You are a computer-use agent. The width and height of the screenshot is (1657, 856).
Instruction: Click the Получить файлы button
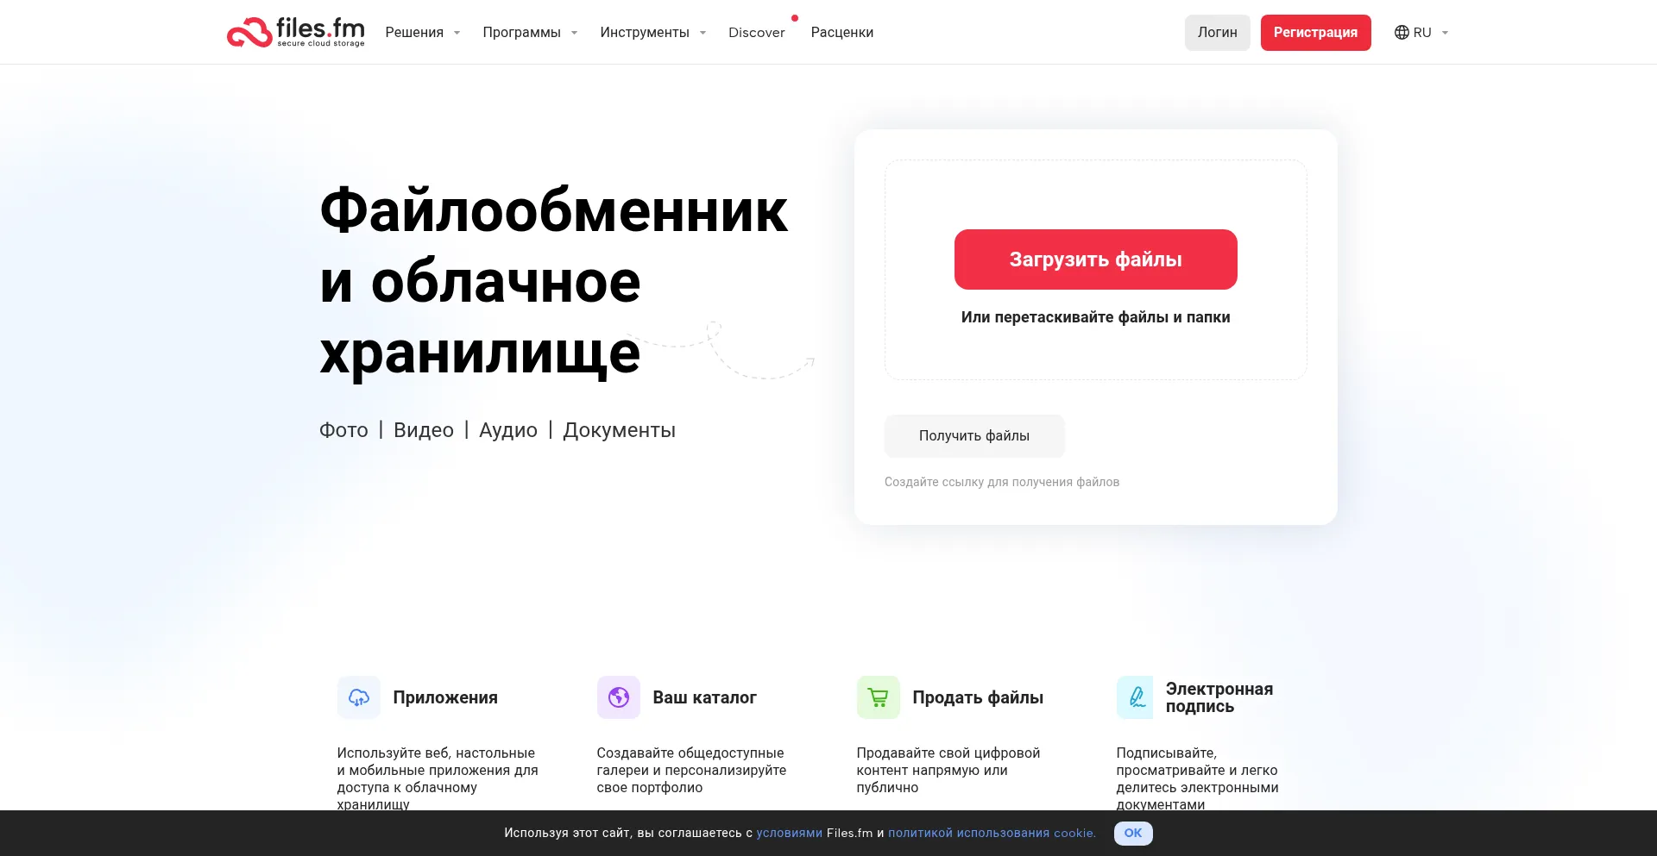tap(974, 436)
